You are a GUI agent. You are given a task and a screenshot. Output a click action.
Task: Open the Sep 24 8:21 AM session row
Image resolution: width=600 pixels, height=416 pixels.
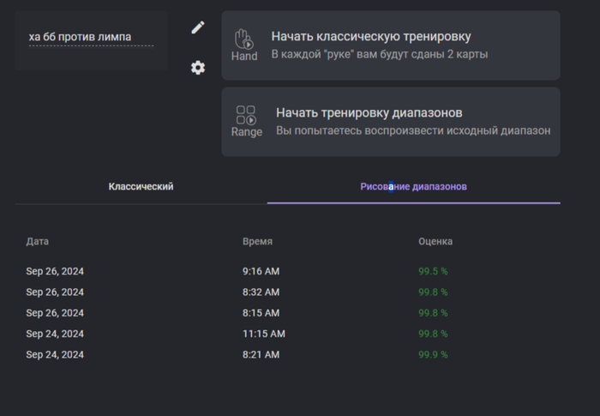pos(288,355)
